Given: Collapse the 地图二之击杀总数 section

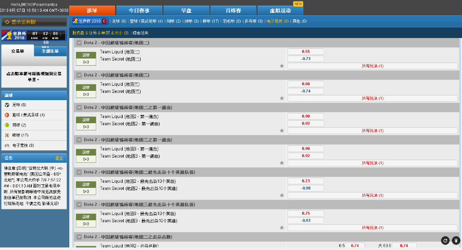Looking at the screenshot, I should point(79,237).
